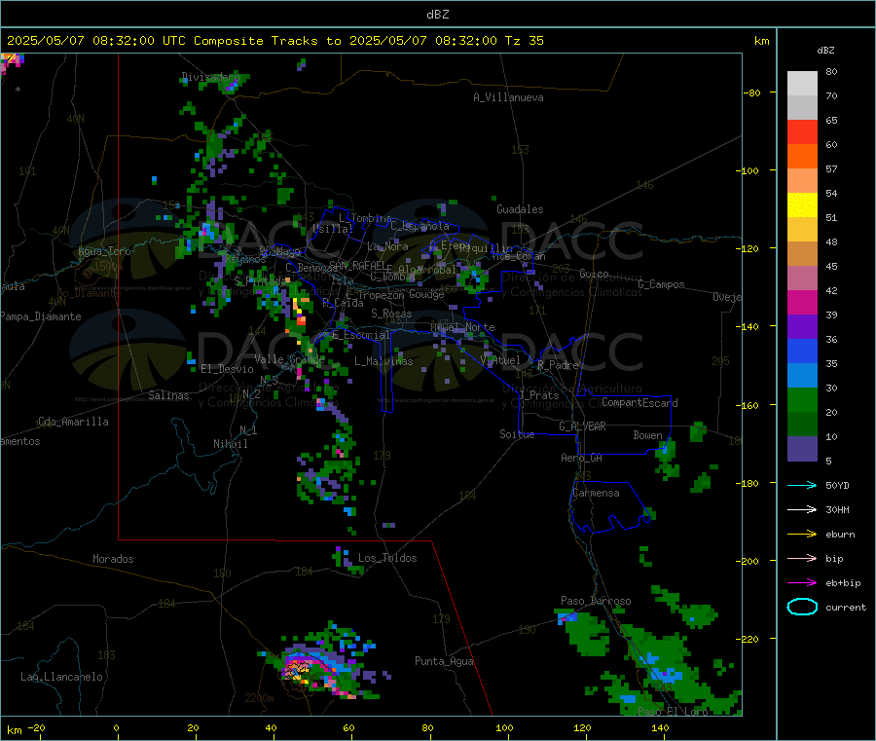Click the A_Villanueva map label
Viewport: 876px width, 741px height.
point(508,97)
